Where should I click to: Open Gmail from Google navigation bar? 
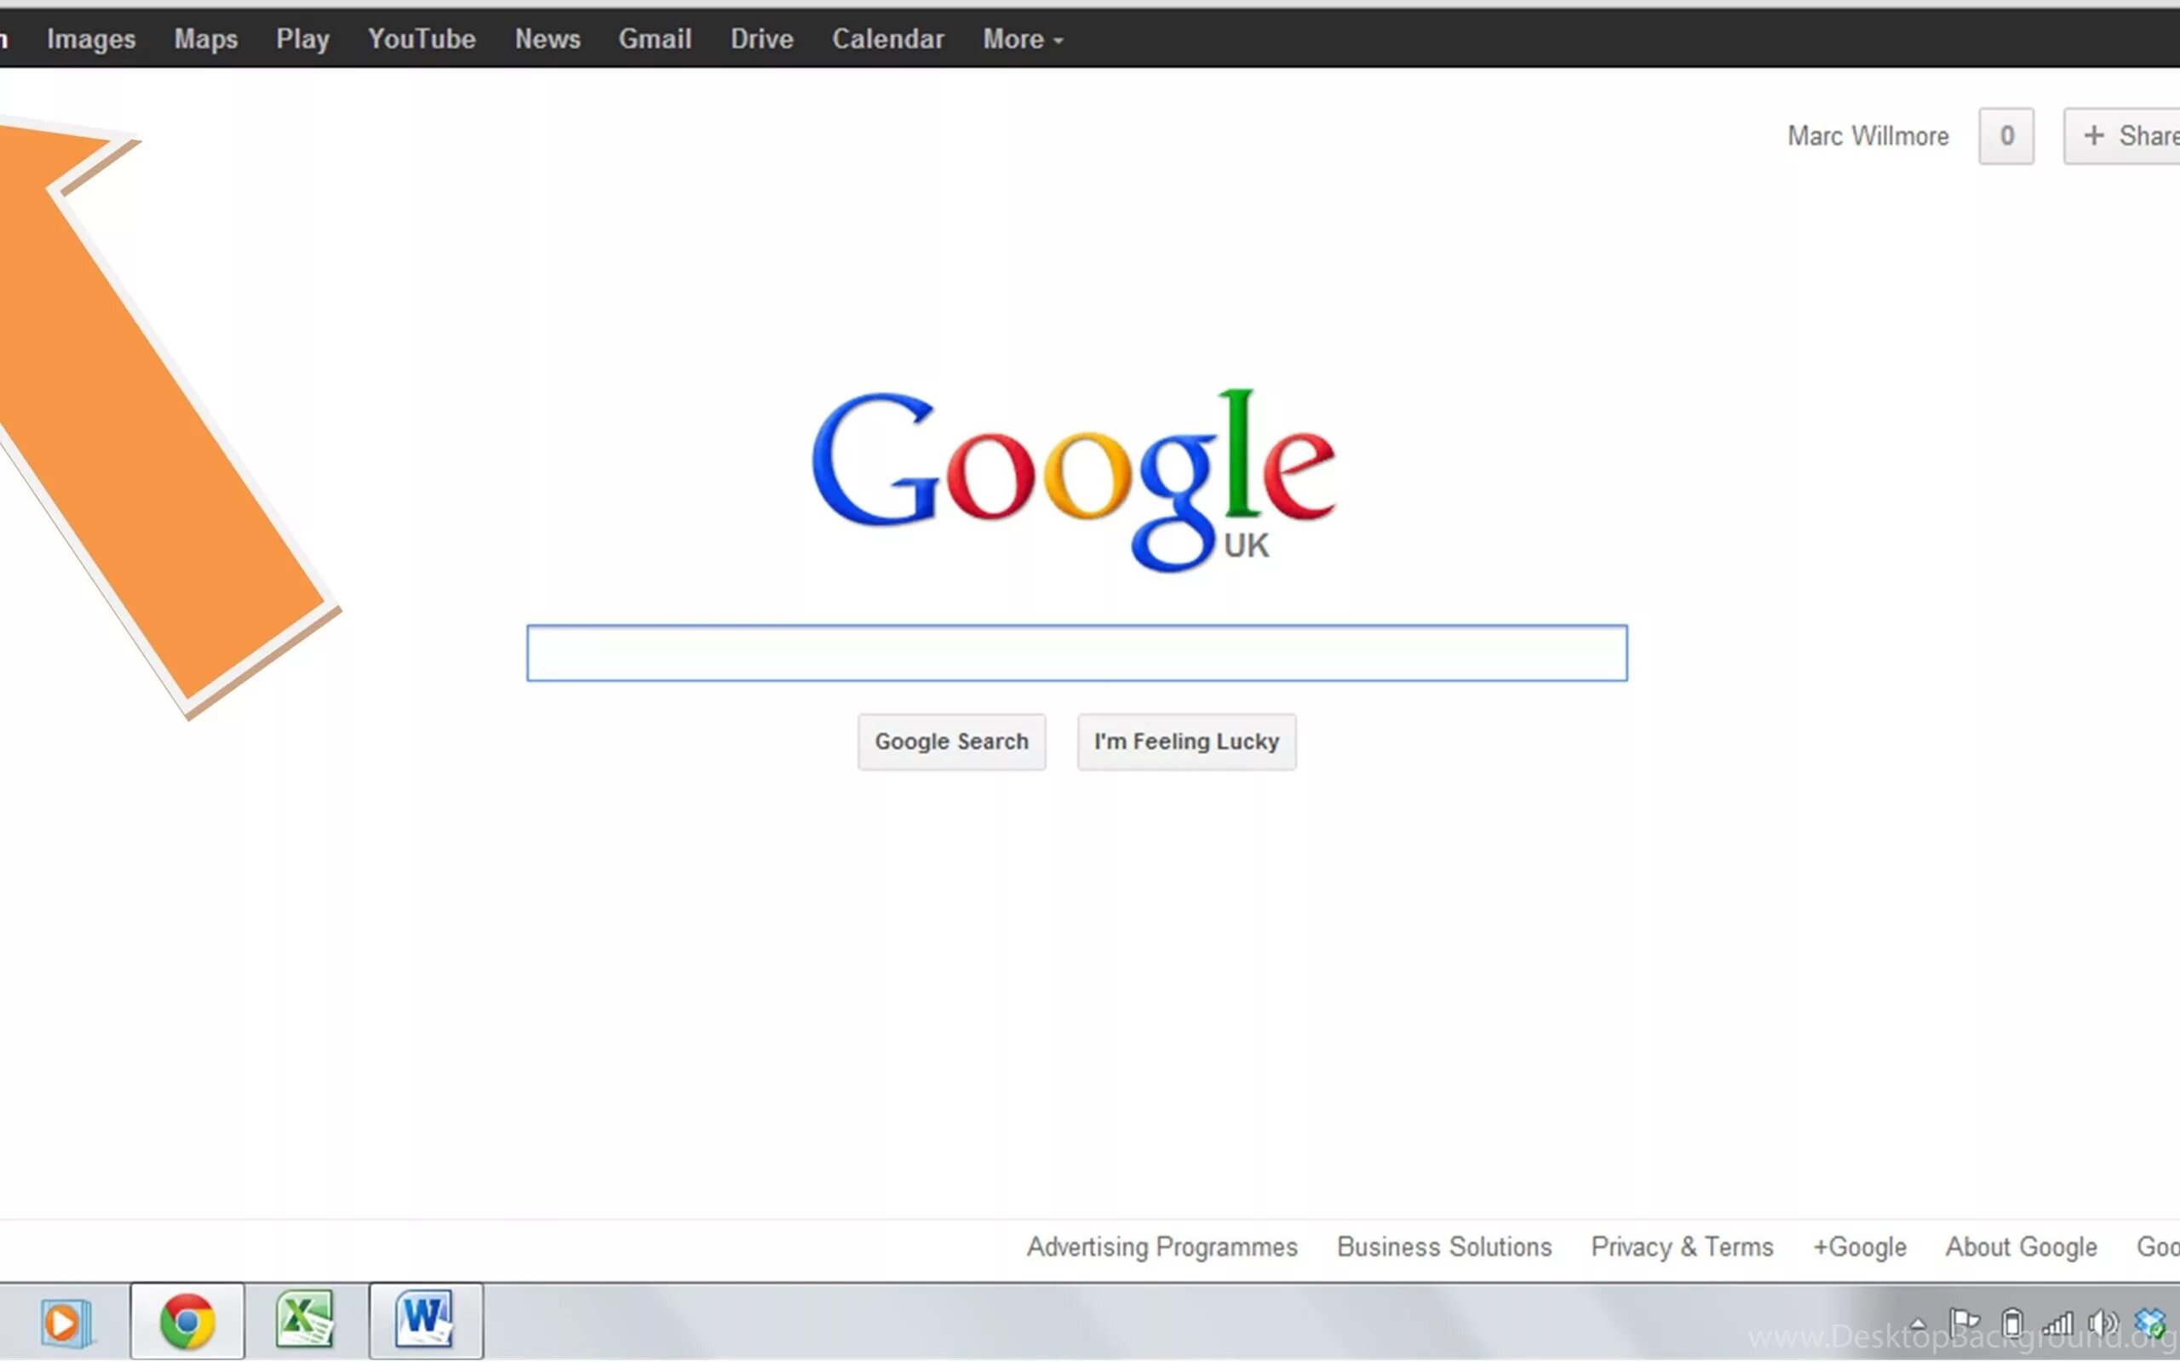click(x=655, y=37)
